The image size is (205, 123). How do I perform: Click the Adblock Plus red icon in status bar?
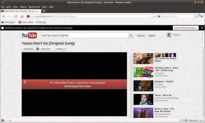point(3,120)
